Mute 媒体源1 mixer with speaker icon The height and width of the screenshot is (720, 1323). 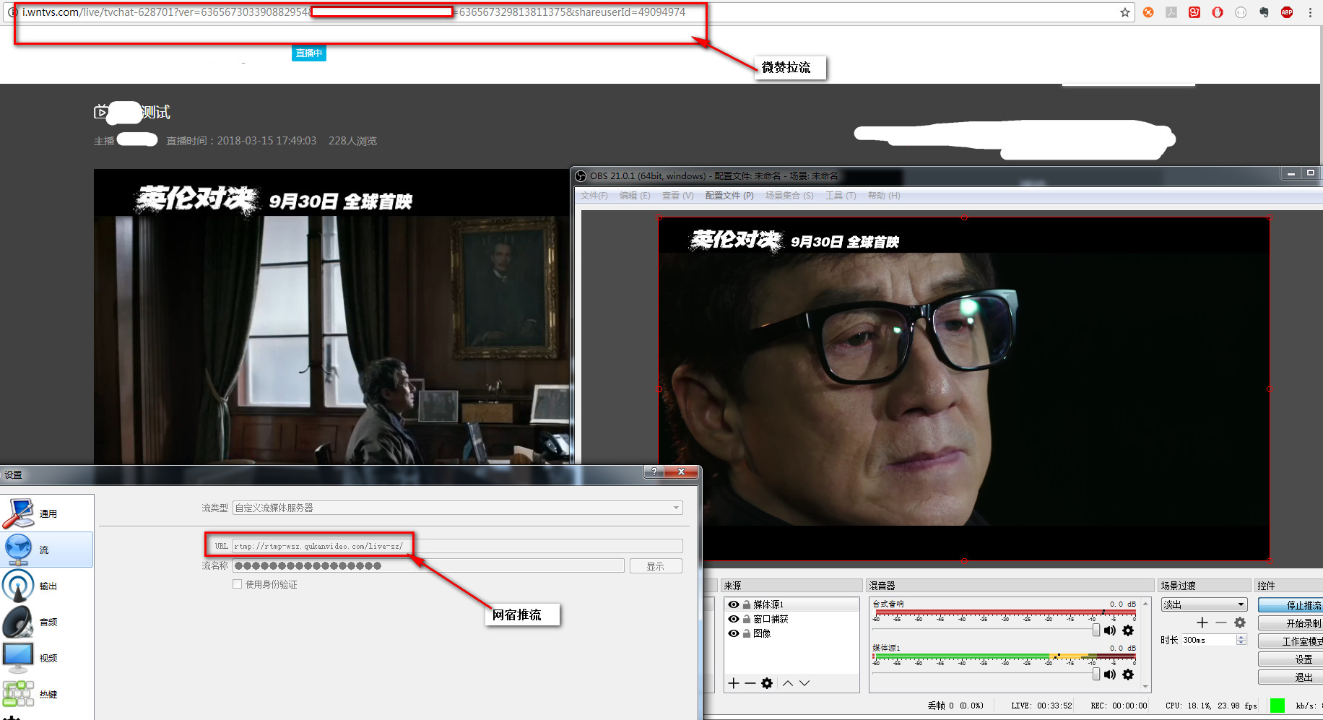click(1110, 675)
